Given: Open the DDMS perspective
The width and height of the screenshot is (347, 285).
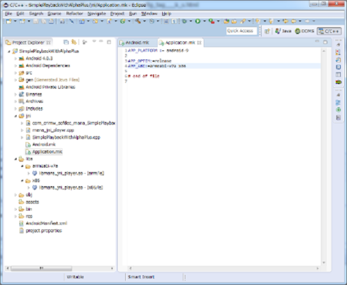Looking at the screenshot, I should click(x=306, y=32).
